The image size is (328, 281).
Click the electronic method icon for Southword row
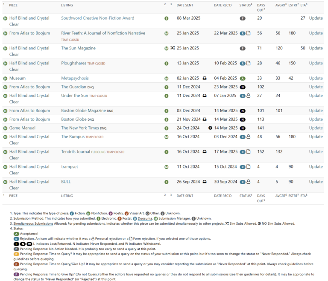tap(167, 19)
